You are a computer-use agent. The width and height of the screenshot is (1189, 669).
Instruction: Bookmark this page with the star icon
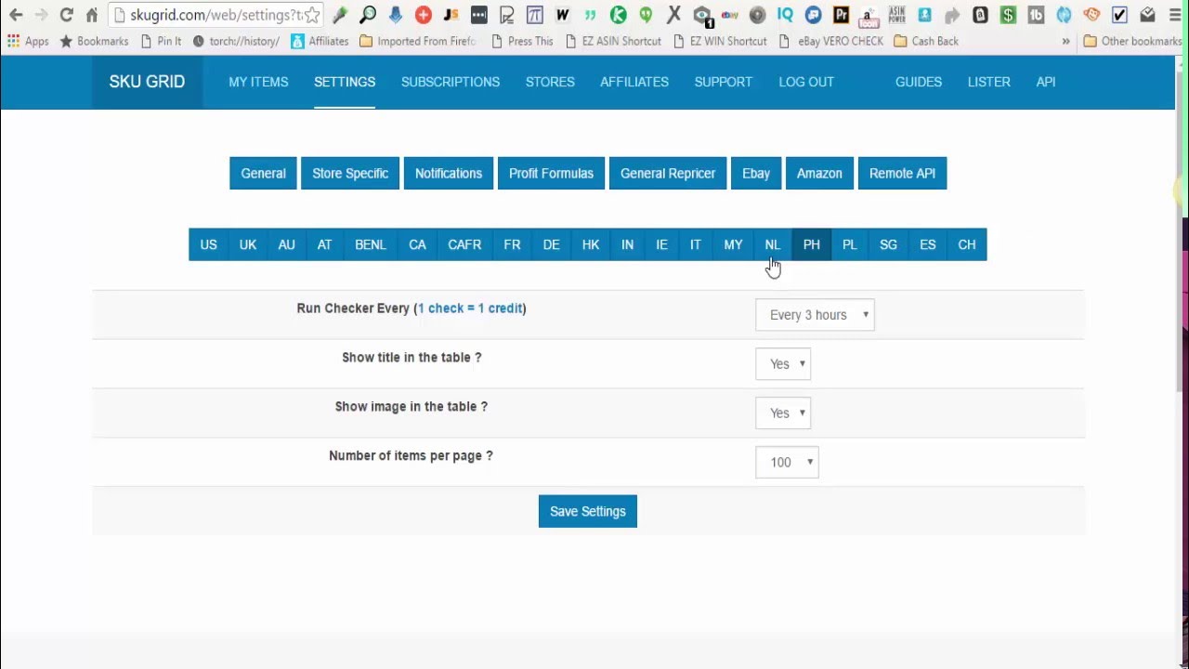(x=312, y=15)
